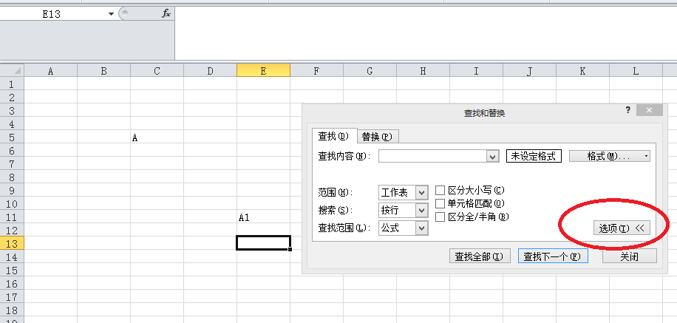Screen dimensions: 677x323
Task: Click the 查找下一个 button
Action: [x=553, y=256]
